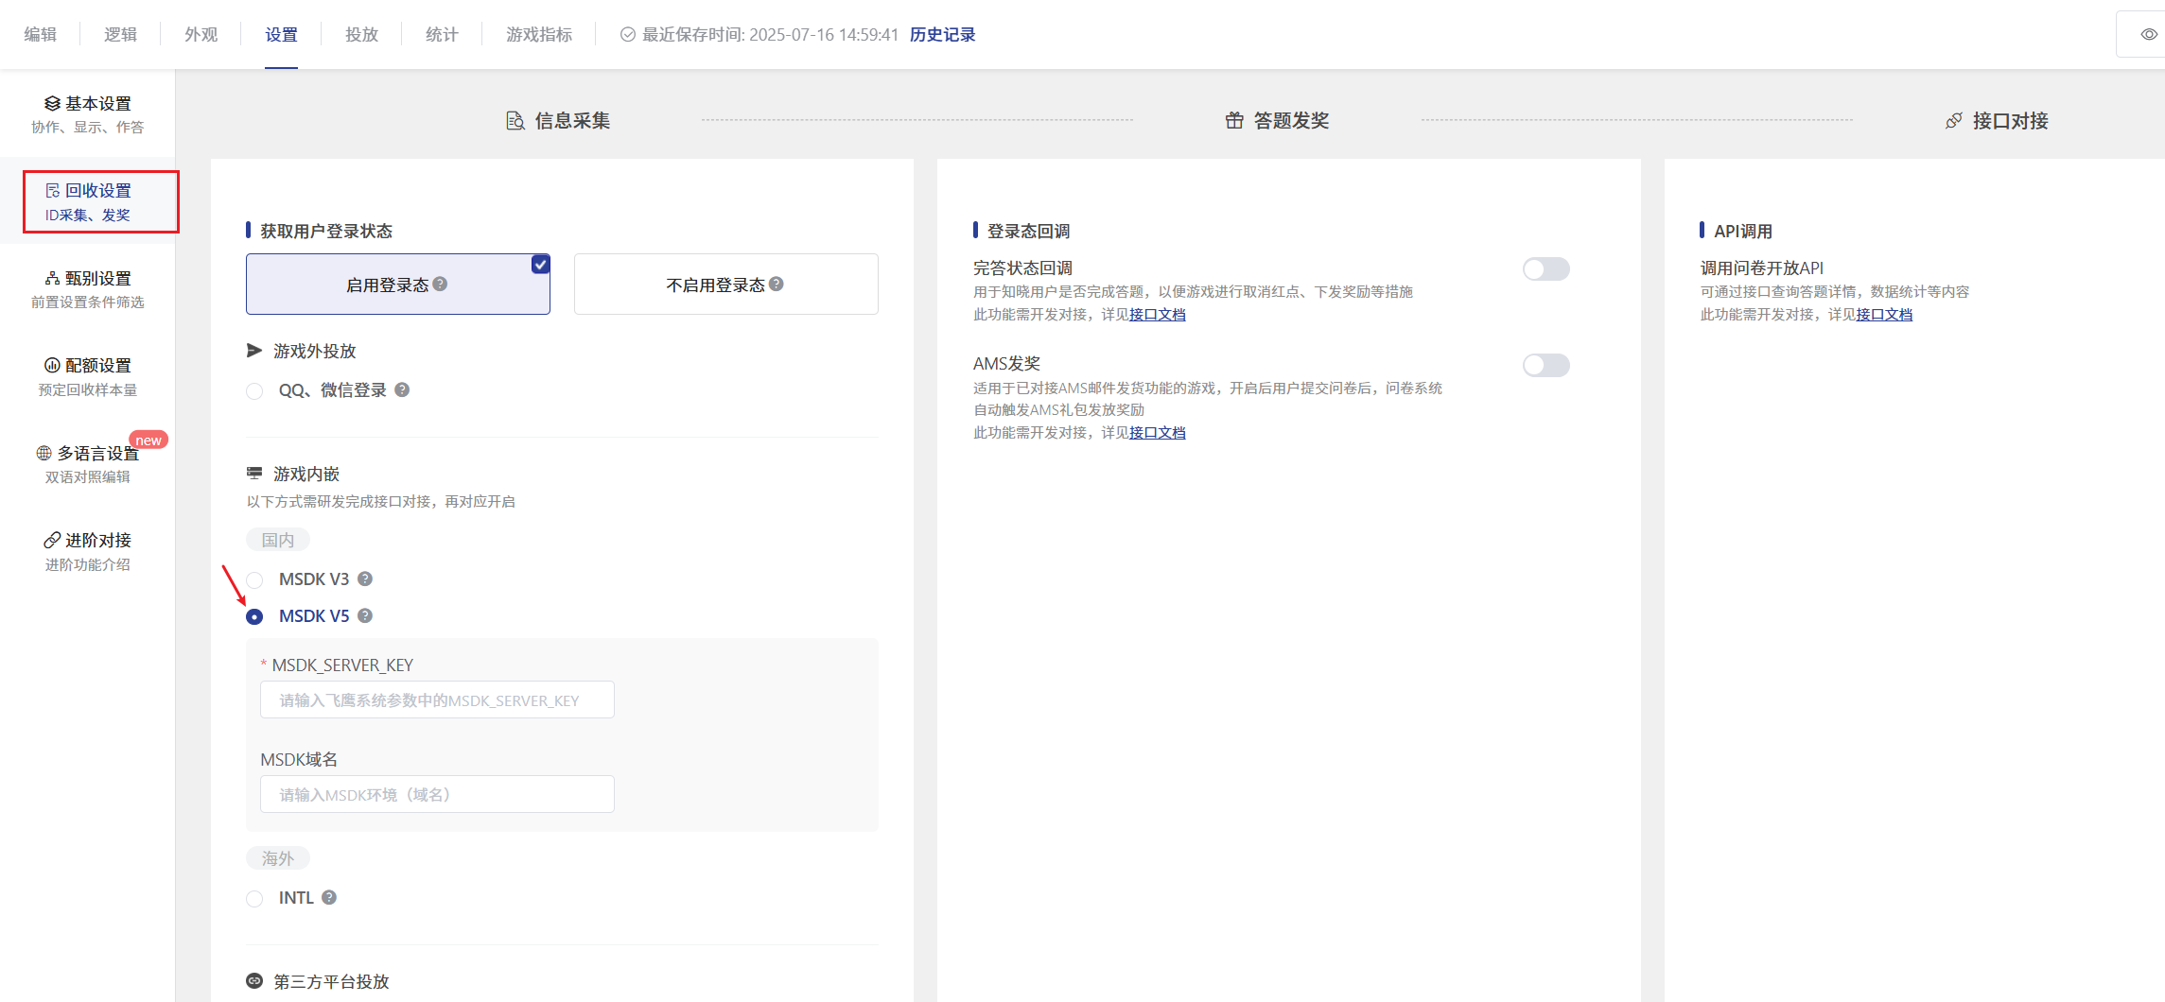The height and width of the screenshot is (1002, 2165).
Task: Select the 不启用登录态 option card
Action: pos(725,285)
